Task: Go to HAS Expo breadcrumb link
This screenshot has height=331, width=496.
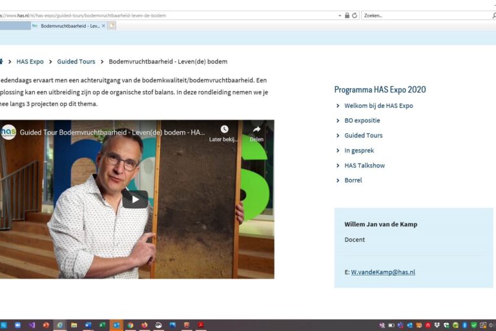Action: (x=30, y=61)
